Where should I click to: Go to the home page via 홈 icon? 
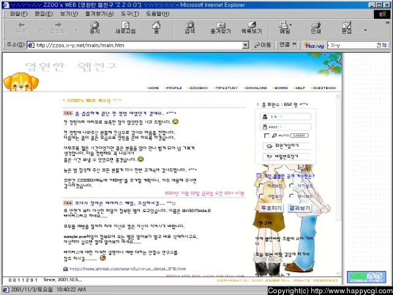156,27
